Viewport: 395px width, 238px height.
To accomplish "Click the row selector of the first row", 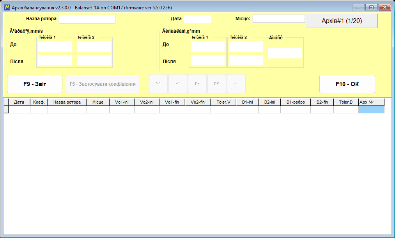I will pos(6,109).
